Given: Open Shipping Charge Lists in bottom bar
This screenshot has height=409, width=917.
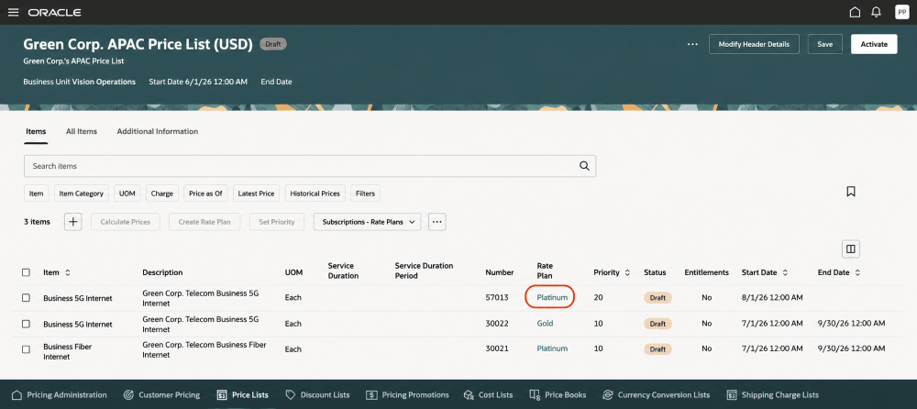Looking at the screenshot, I should click(772, 395).
